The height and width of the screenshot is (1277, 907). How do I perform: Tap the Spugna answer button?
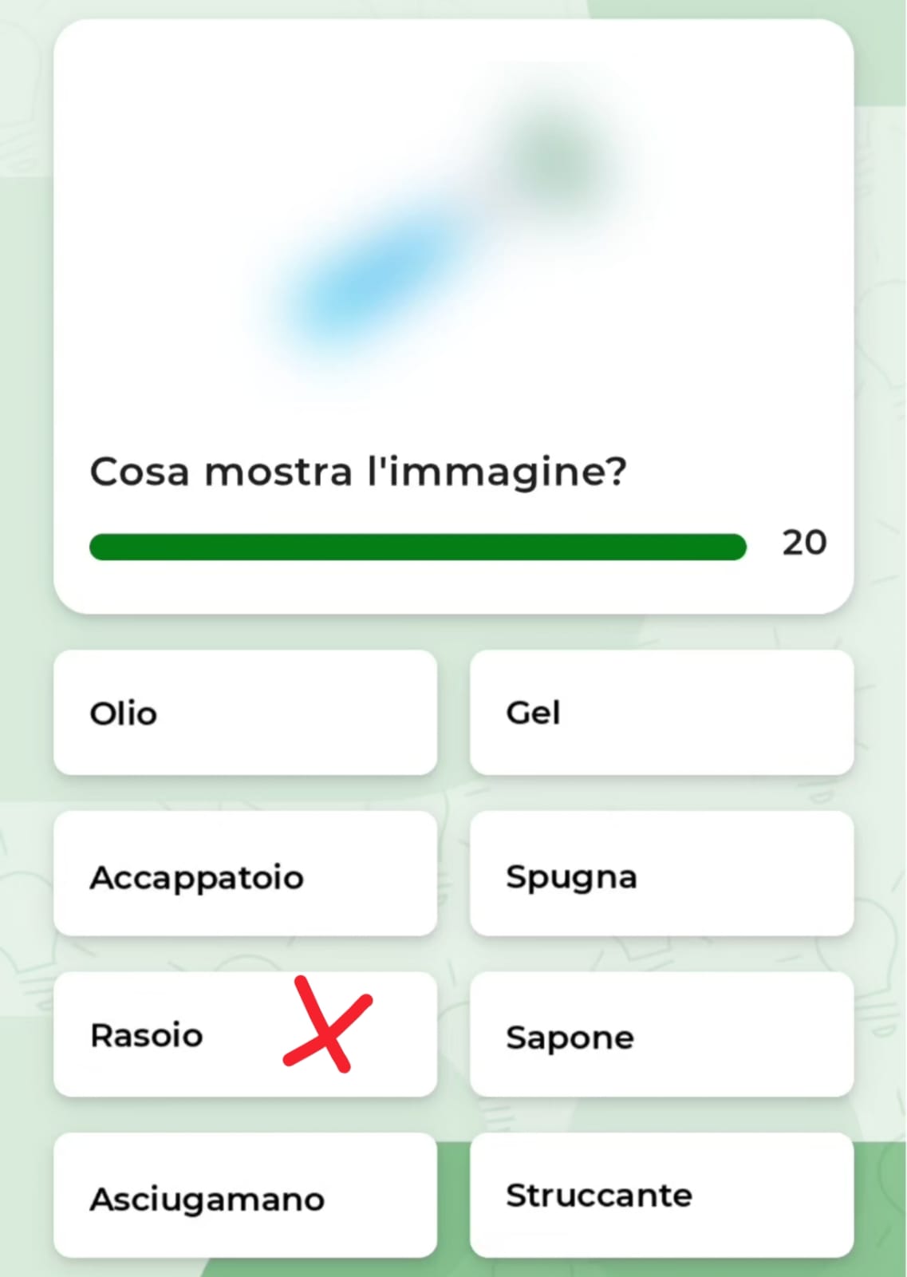661,874
